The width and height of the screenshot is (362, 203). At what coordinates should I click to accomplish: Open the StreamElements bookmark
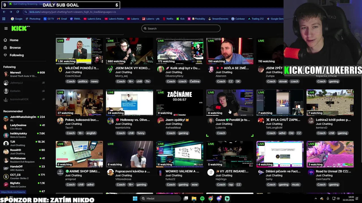(x=218, y=19)
